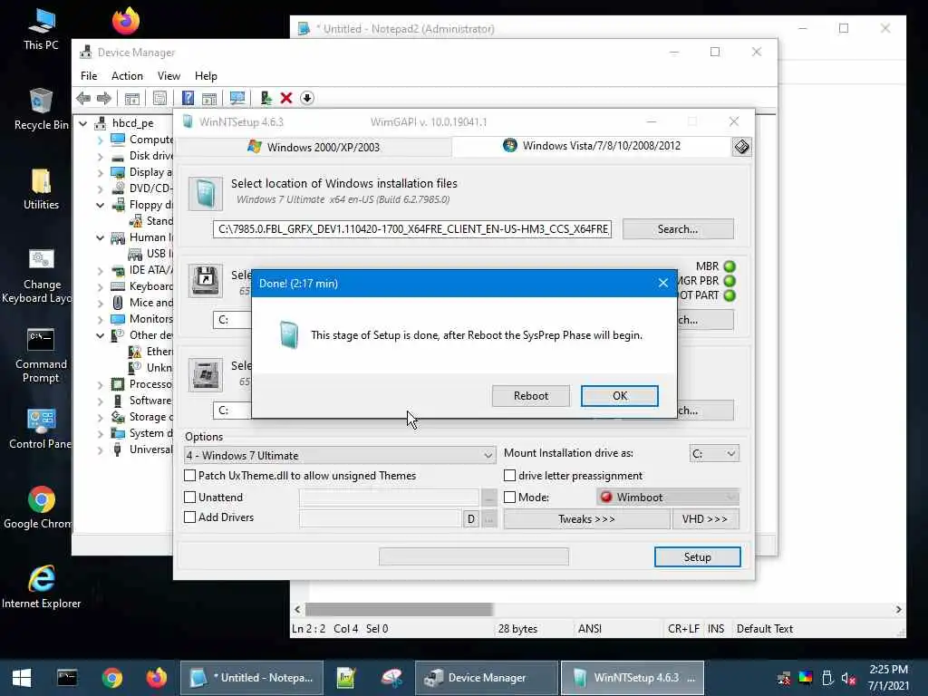This screenshot has height=696, width=928.
Task: Click the Setup button in WinNTSetup
Action: tap(697, 557)
